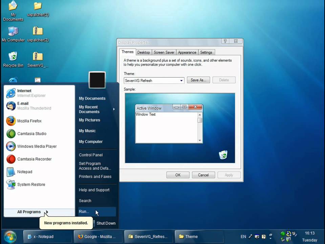The width and height of the screenshot is (325, 244).
Task: Click the Apply button
Action: pyautogui.click(x=229, y=175)
